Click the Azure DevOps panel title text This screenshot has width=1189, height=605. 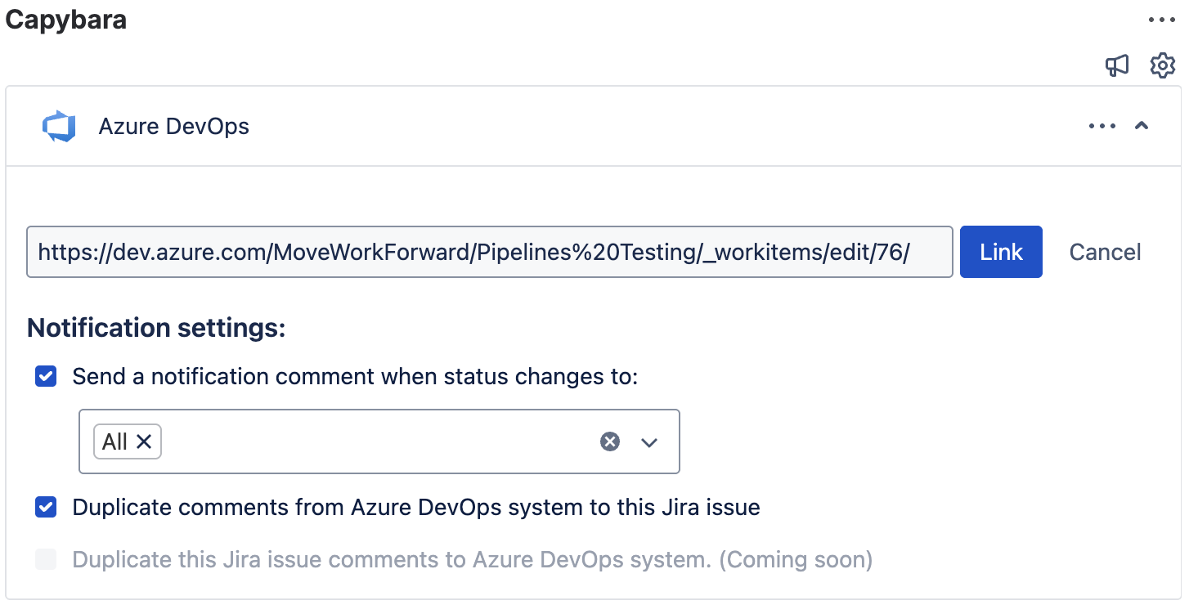pos(173,127)
